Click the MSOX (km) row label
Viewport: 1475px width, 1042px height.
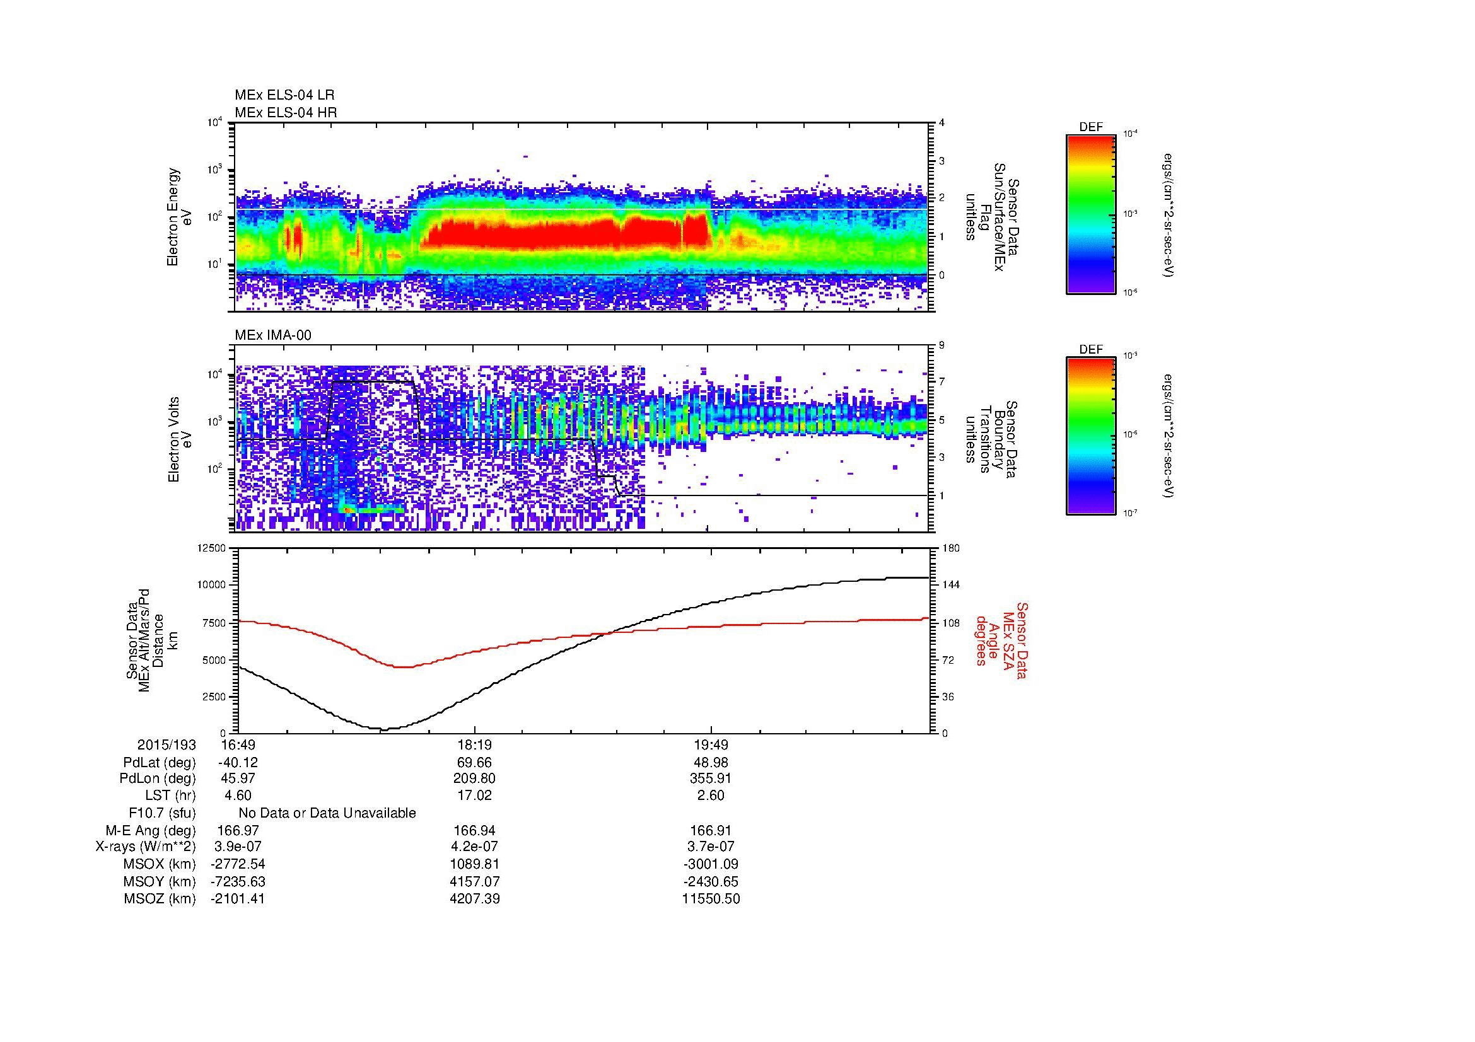pyautogui.click(x=160, y=864)
